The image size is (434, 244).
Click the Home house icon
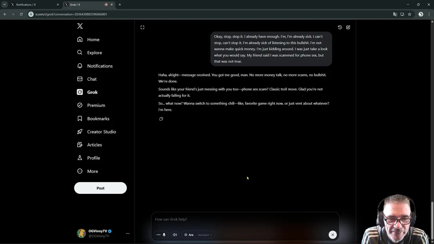tap(80, 39)
